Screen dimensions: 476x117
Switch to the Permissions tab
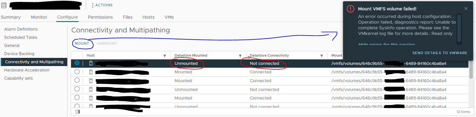pyautogui.click(x=100, y=17)
